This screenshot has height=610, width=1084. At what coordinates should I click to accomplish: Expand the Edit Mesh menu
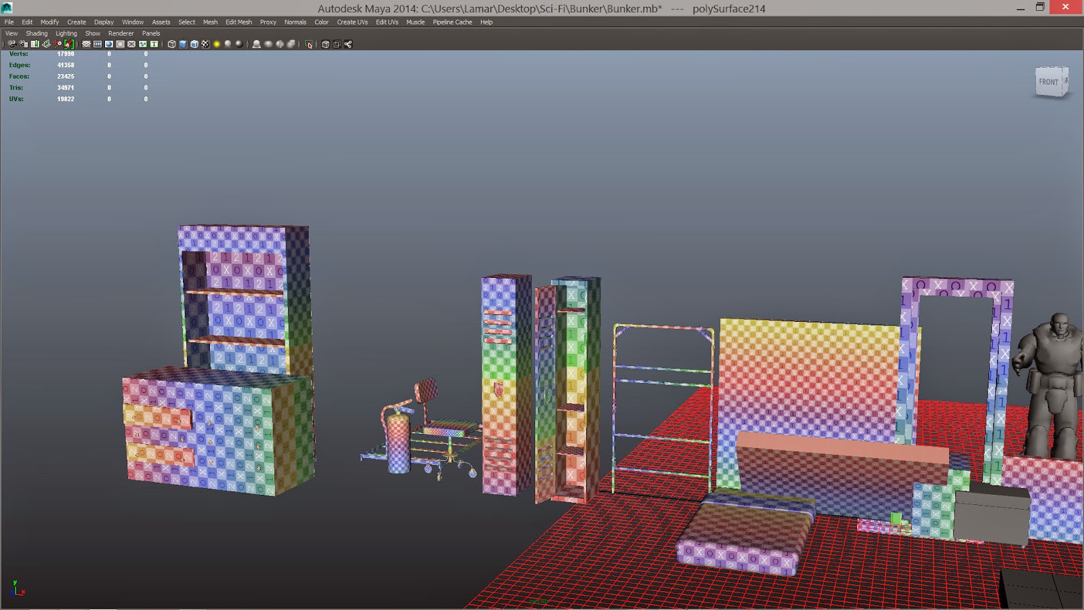[238, 22]
